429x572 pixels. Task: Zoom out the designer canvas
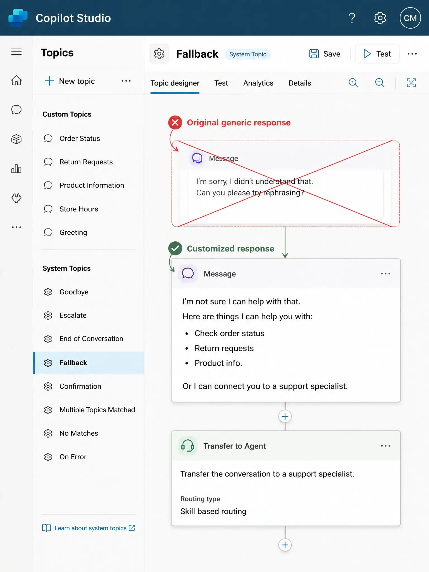click(x=353, y=83)
